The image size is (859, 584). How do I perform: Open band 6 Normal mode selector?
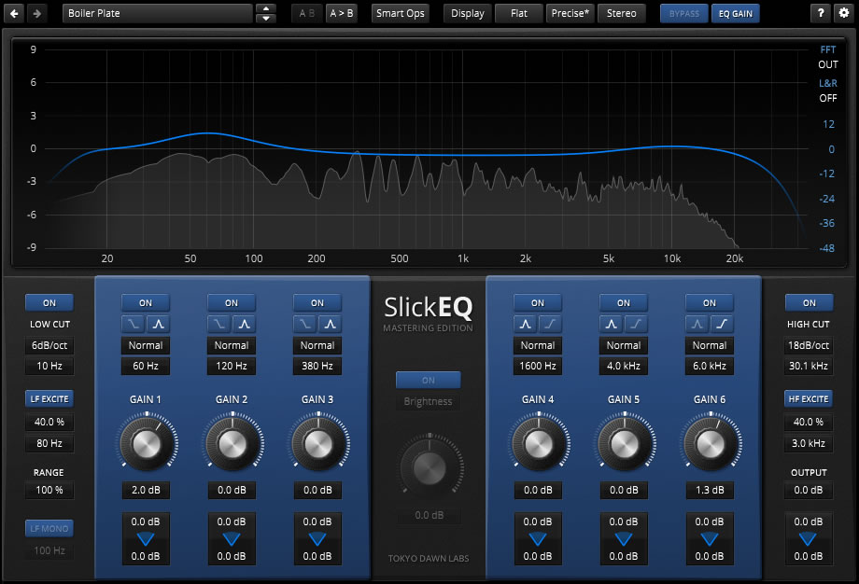click(x=710, y=345)
